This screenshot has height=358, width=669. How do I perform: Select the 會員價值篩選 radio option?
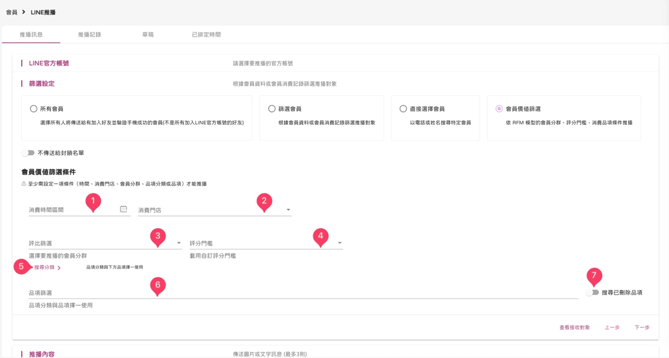coord(499,109)
